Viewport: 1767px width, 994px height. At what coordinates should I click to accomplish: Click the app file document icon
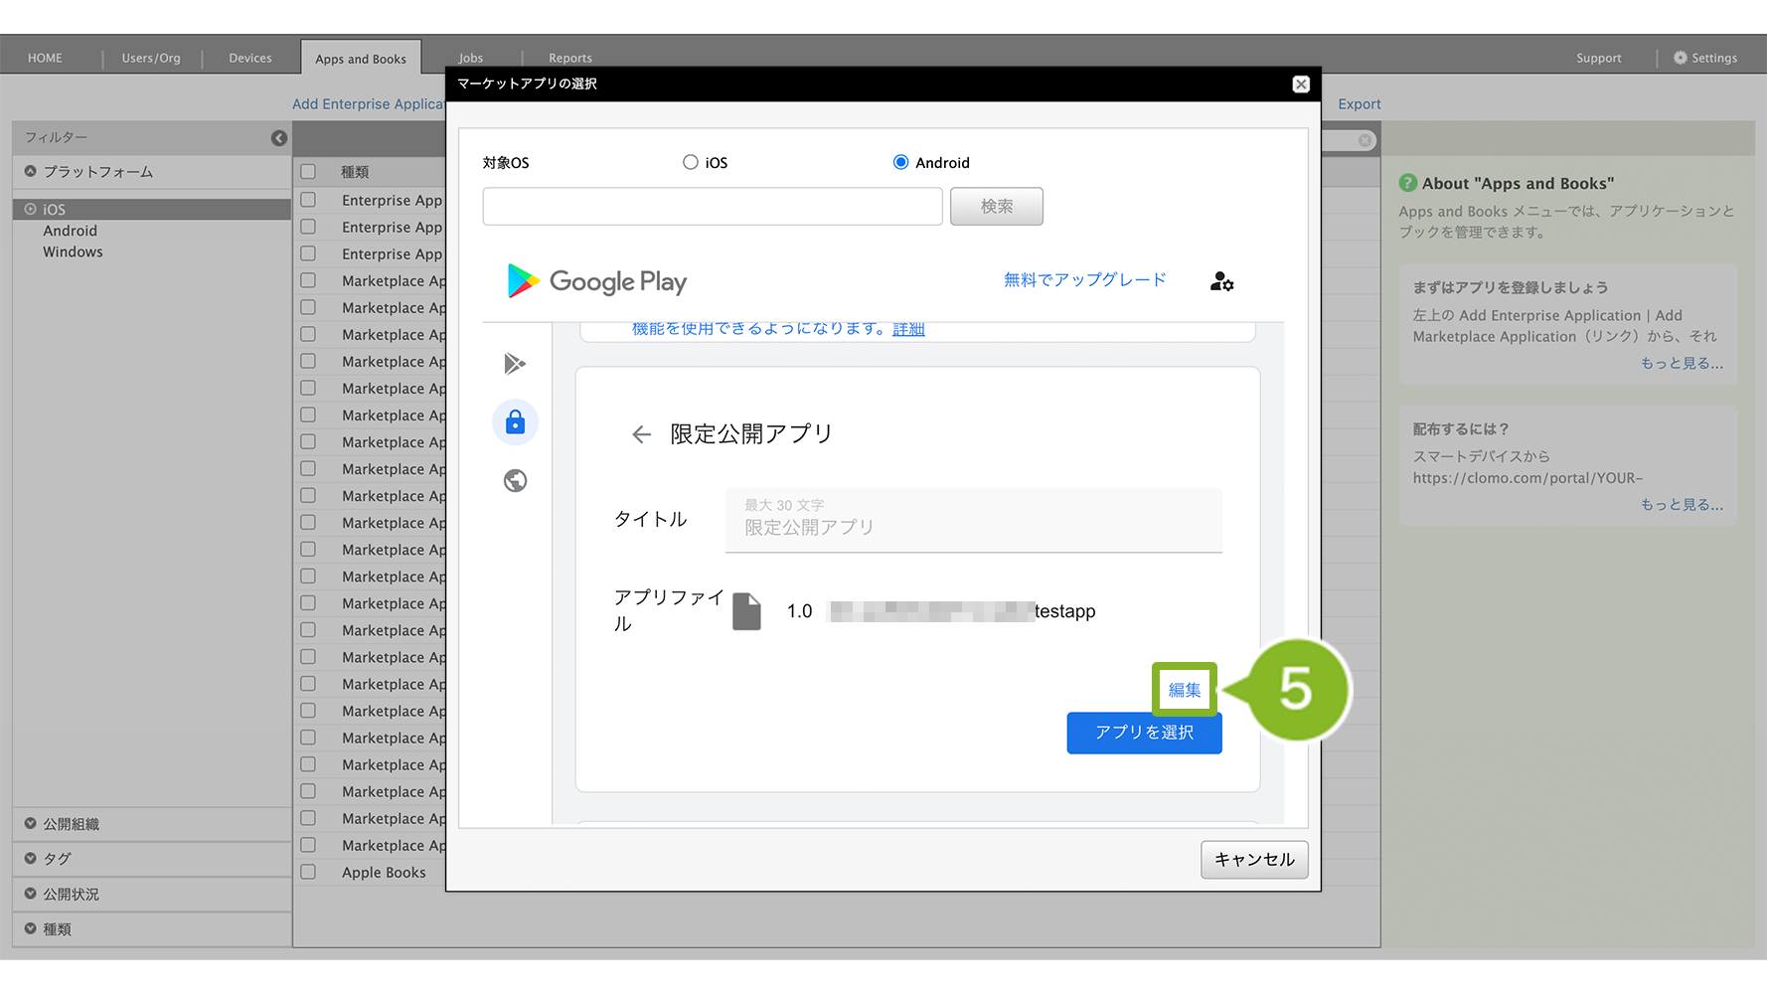[746, 611]
